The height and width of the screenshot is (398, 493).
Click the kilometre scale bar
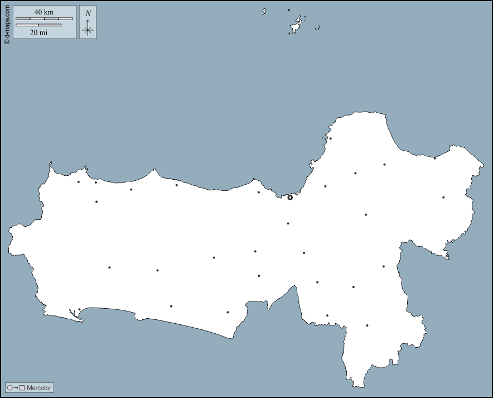click(x=44, y=19)
